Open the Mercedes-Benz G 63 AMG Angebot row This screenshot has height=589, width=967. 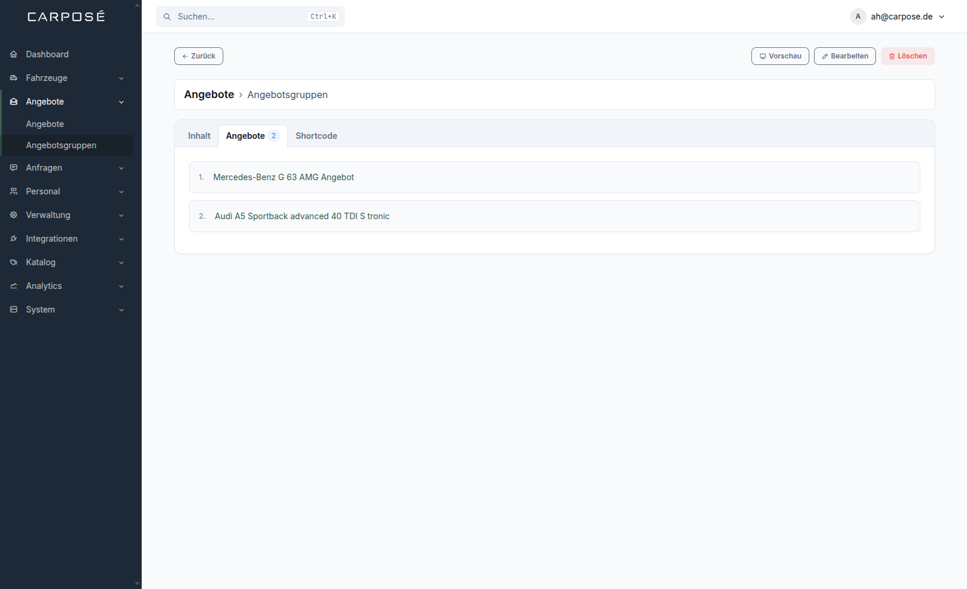pyautogui.click(x=555, y=177)
